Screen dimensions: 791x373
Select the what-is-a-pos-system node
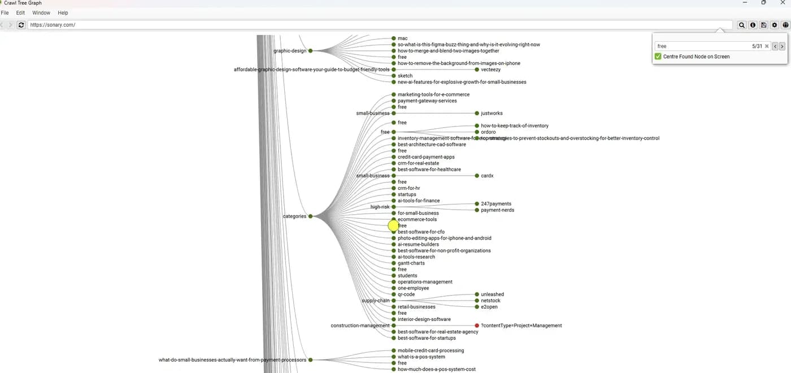click(x=421, y=357)
